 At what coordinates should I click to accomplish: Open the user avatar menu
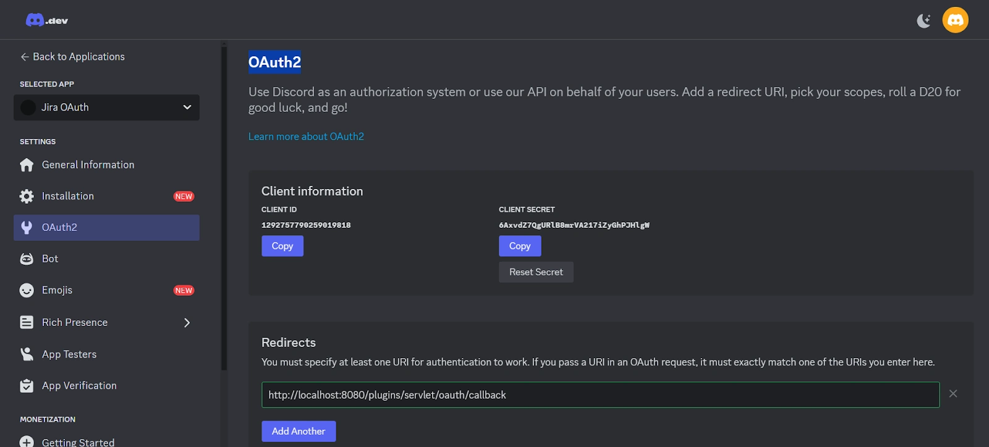point(955,20)
